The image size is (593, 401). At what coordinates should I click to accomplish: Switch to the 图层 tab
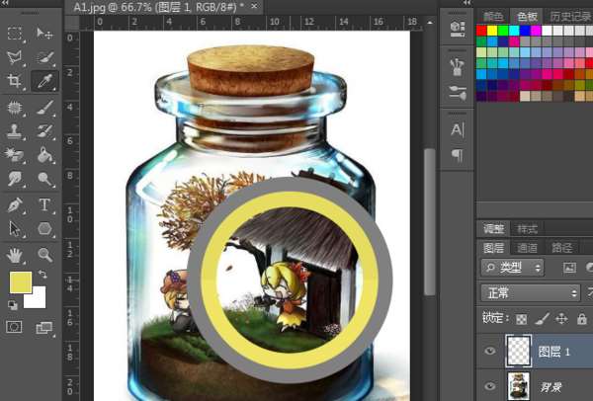click(x=493, y=248)
